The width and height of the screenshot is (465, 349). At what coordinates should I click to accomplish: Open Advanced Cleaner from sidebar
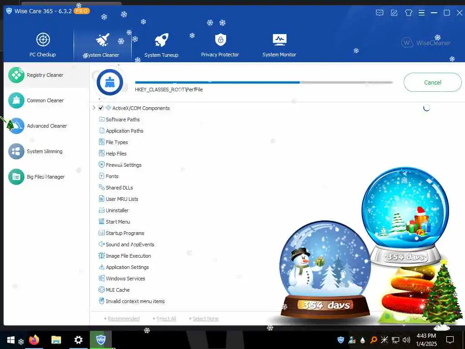[x=46, y=126]
